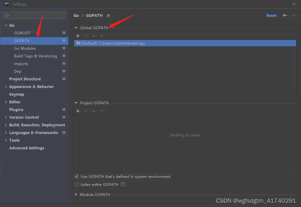Screen dimensions: 301x207
Task: Remove selected Global GOPATH entry
Action: [x=86, y=36]
